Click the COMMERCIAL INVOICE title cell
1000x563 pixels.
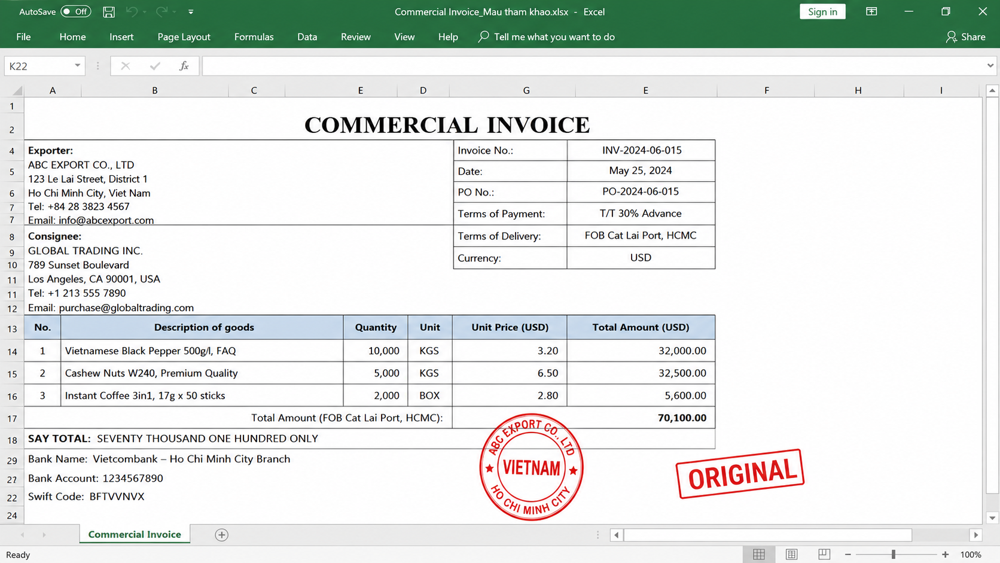pos(447,125)
